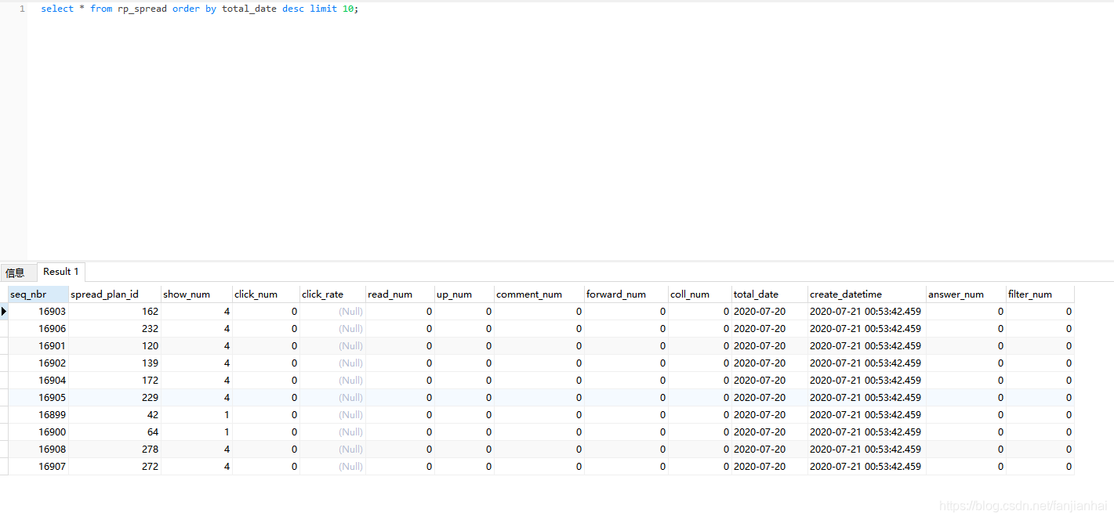Click spread_plan_id value 229
Screen dimensions: 1114x520
tap(114, 398)
